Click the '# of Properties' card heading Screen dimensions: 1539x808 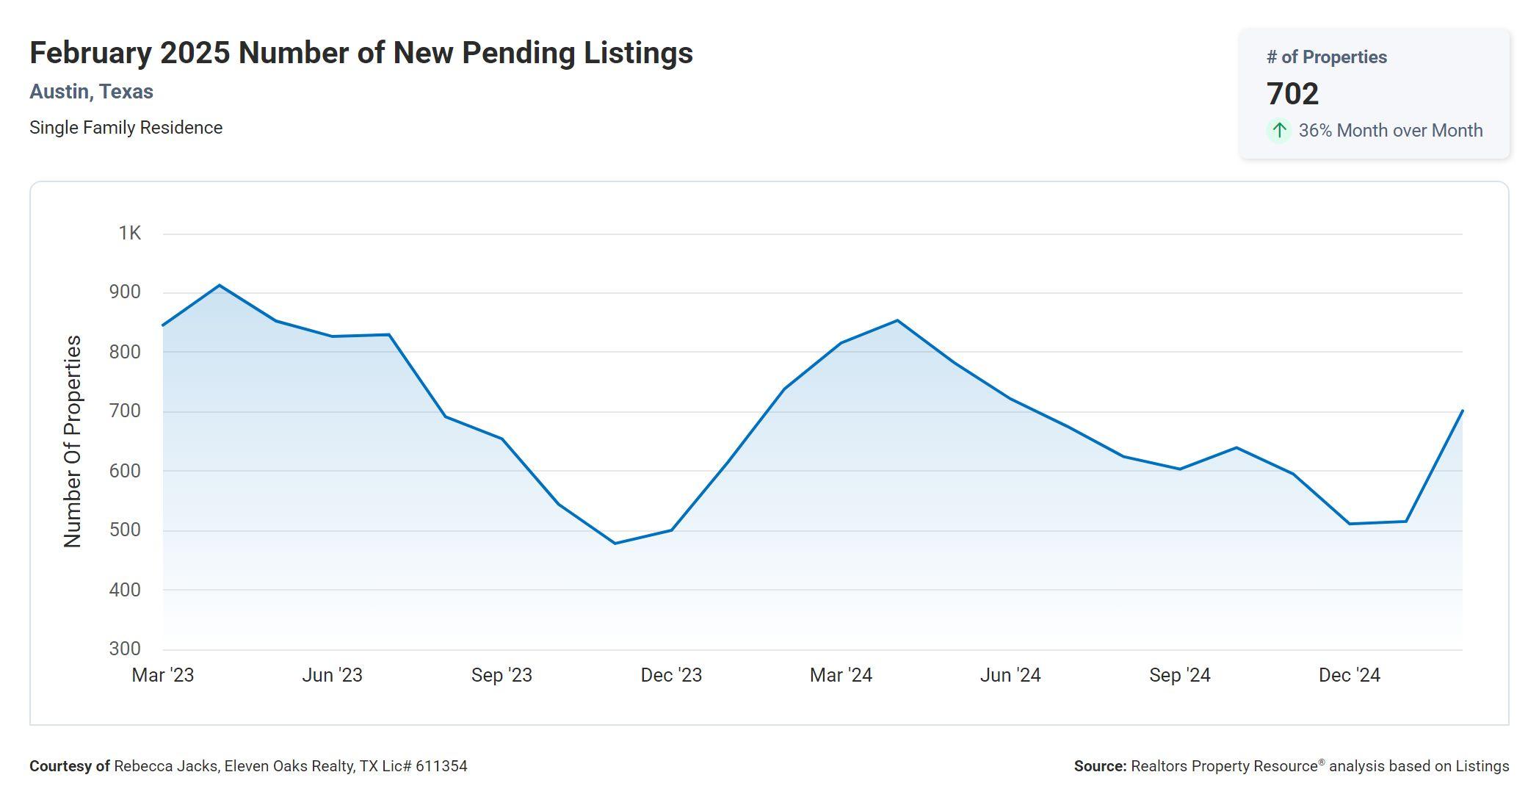point(1326,57)
